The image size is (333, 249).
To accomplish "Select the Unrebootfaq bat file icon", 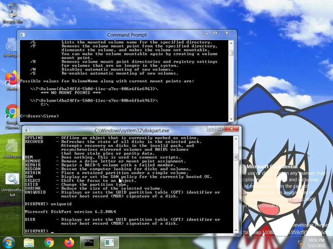I will 12,185.
